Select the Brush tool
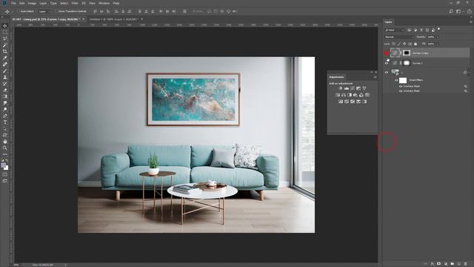474x267 pixels. click(5, 70)
